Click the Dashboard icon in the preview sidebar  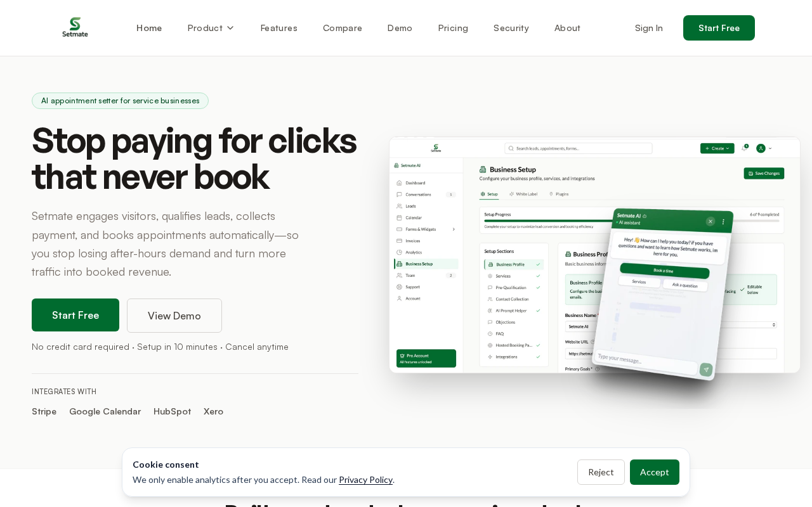399,183
